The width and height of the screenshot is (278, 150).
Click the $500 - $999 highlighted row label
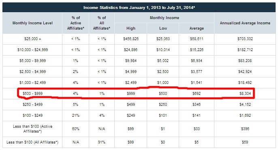click(32, 93)
